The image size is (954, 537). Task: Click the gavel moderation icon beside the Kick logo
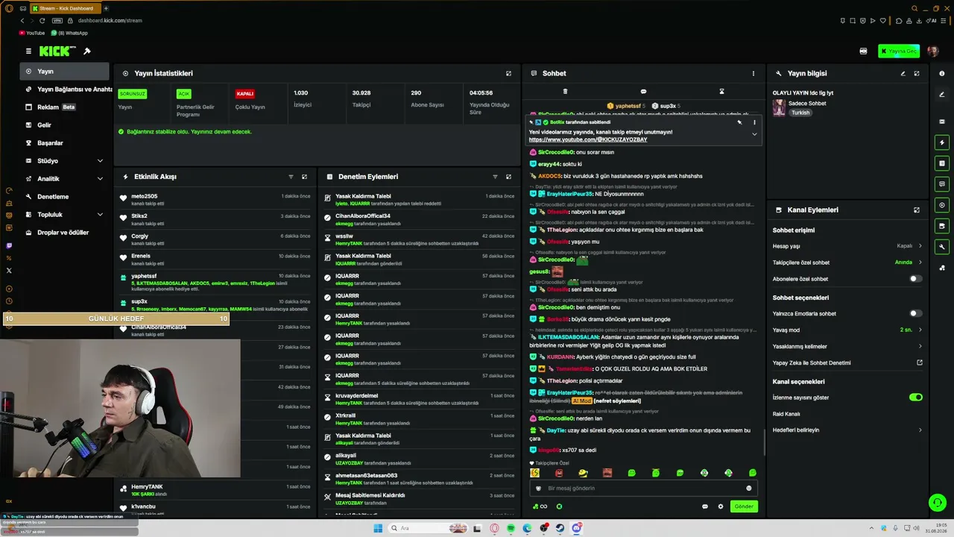87,51
